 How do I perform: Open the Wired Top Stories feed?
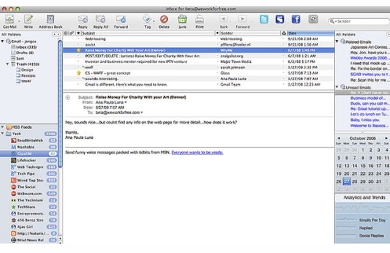[30, 180]
